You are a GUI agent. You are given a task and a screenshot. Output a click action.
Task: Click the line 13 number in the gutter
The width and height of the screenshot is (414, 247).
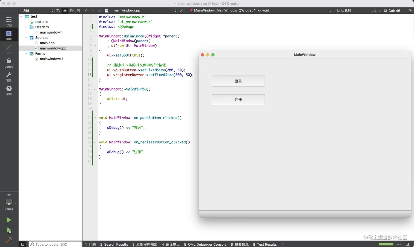(90, 75)
